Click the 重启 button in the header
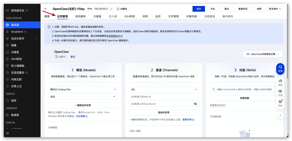Screen dimensions: 292x141 (227, 9)
